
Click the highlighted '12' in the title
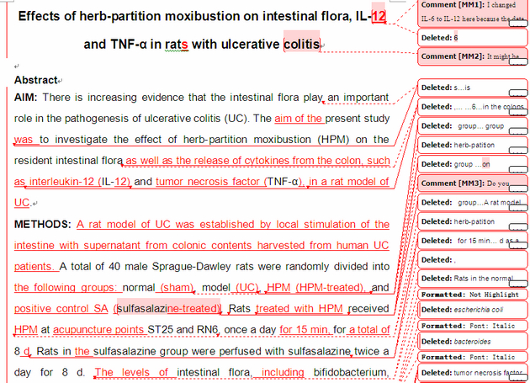[x=379, y=17]
